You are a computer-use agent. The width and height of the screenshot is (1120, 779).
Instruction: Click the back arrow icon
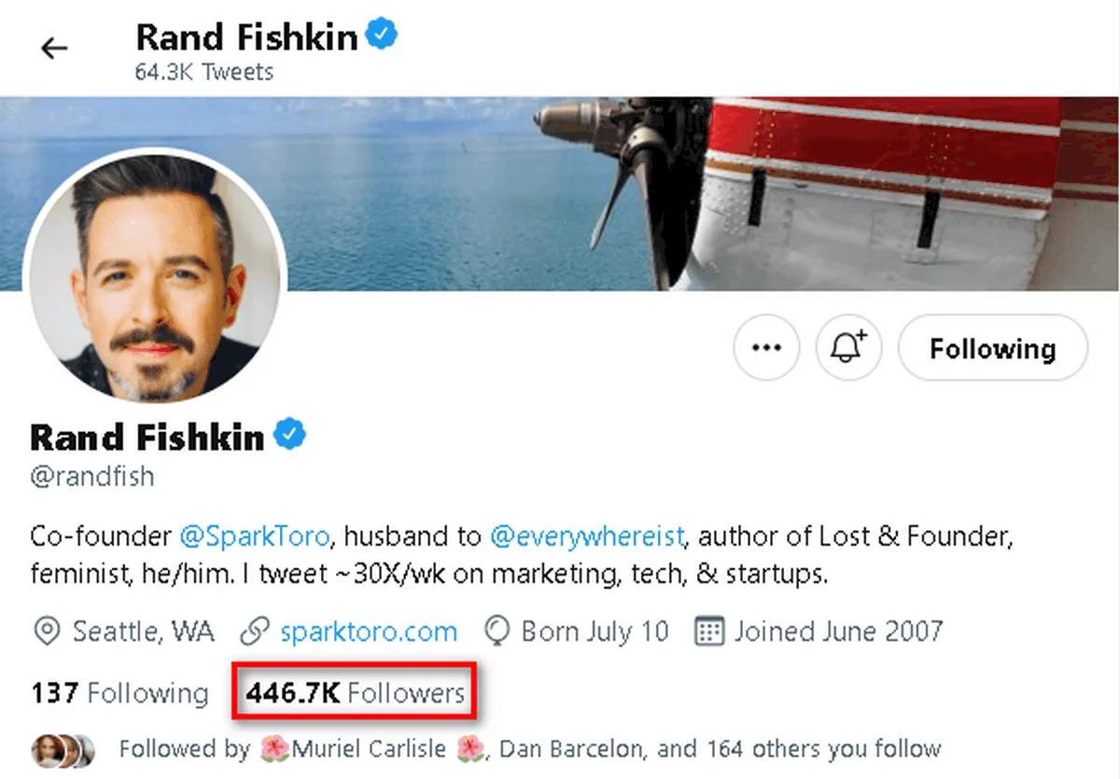tap(54, 49)
